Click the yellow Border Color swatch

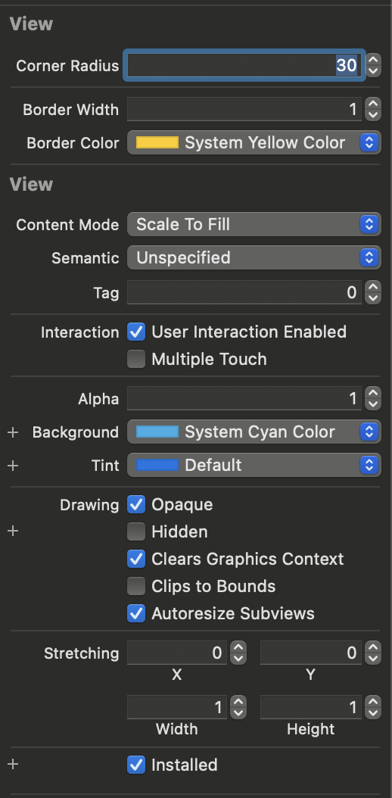(x=157, y=142)
